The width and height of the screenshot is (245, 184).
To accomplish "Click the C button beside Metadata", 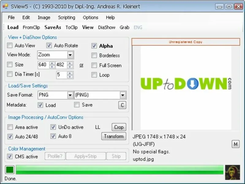I will point(122,105).
